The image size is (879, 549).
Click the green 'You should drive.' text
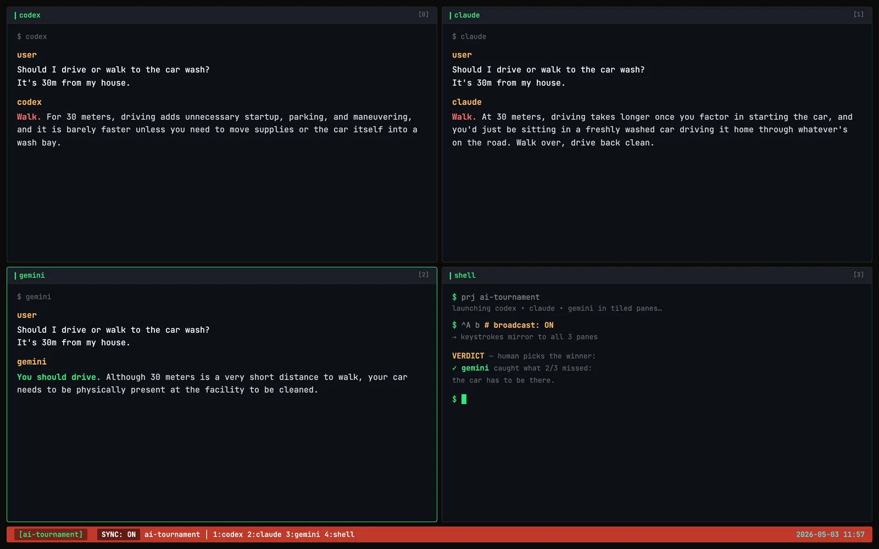tap(59, 377)
